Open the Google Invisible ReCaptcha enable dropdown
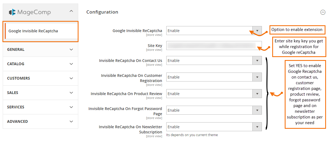 click(x=214, y=31)
